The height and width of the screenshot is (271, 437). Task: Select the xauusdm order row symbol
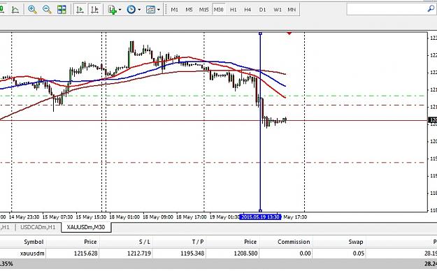tap(32, 254)
